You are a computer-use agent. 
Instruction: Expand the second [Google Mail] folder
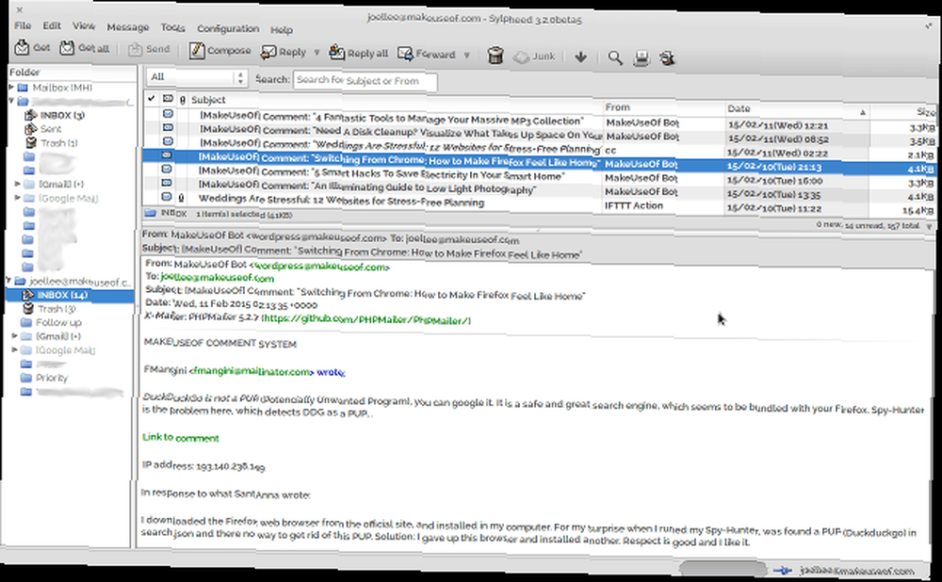tap(15, 349)
